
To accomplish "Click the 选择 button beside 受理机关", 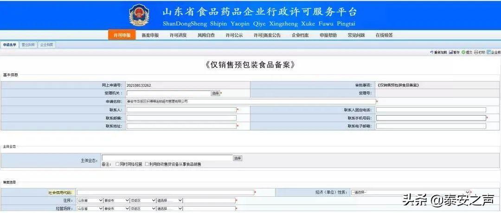I will 215,93.
